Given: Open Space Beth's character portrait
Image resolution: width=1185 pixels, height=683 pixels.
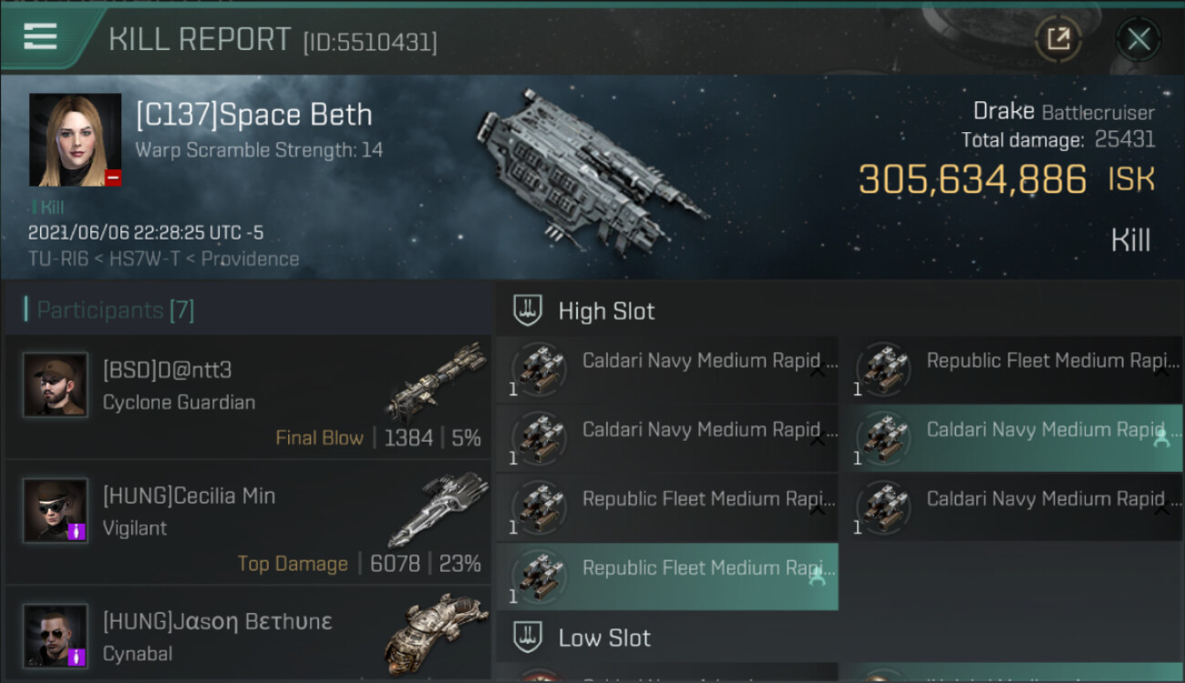Looking at the screenshot, I should point(75,139).
